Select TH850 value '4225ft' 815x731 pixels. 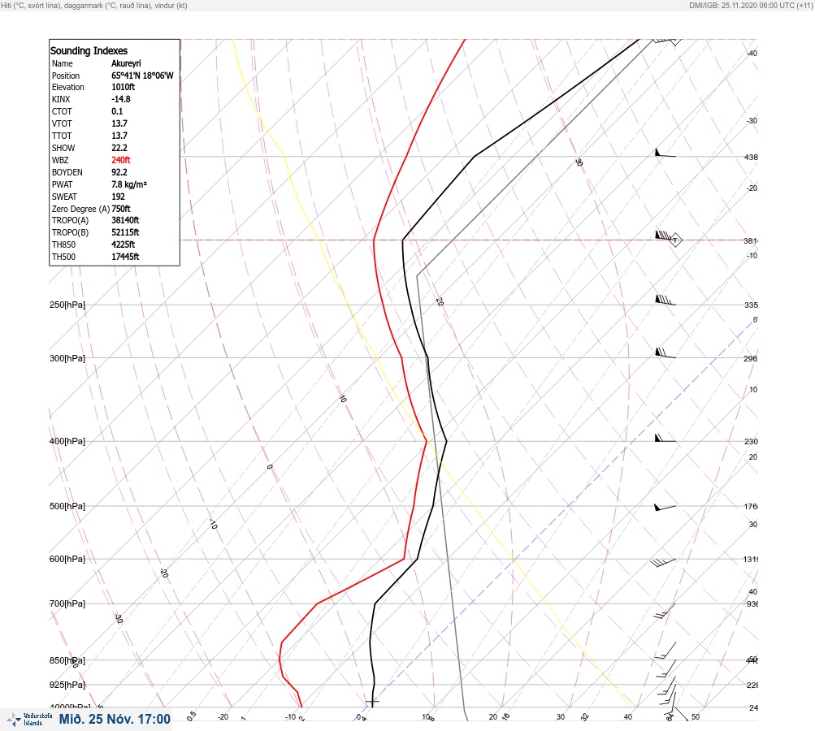(124, 244)
